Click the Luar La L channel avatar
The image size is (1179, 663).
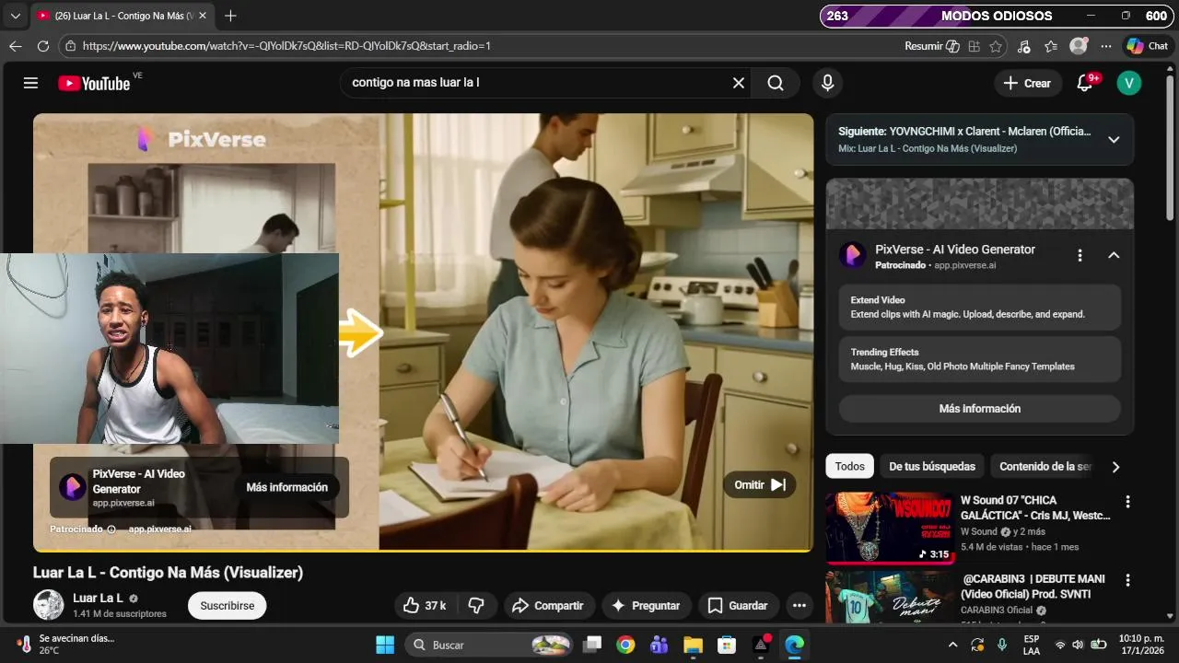pos(48,604)
